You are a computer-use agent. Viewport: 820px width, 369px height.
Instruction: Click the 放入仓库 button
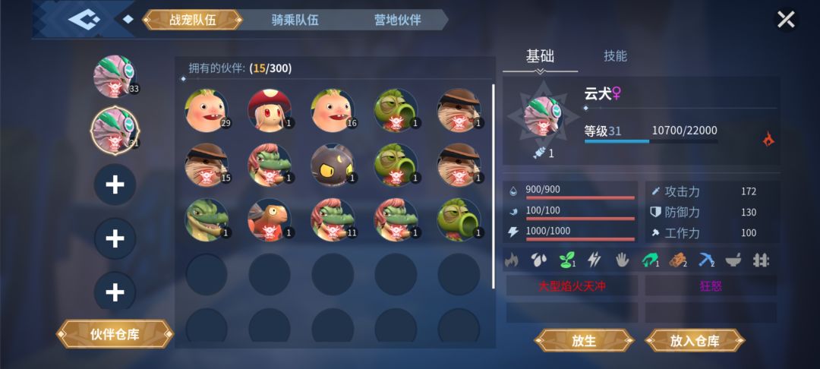[695, 341]
